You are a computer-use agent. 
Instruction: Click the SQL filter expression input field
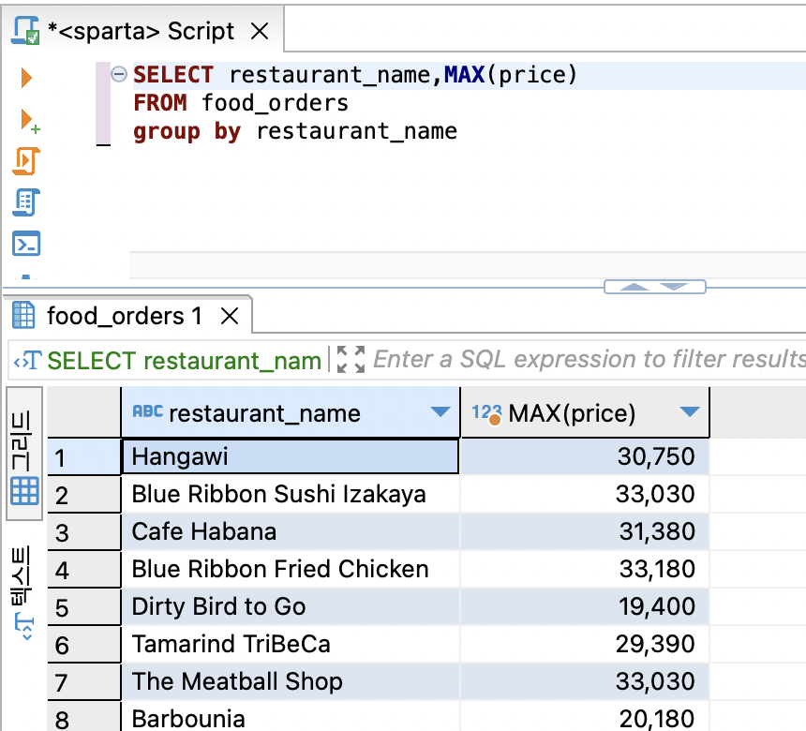pyautogui.click(x=590, y=359)
